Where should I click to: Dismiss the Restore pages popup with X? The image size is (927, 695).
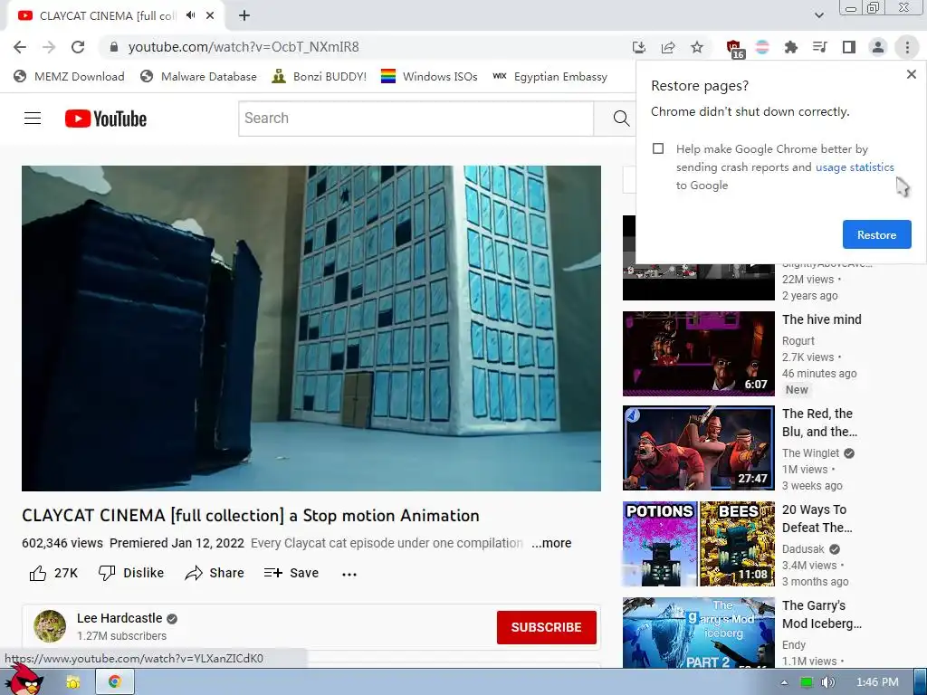click(911, 74)
